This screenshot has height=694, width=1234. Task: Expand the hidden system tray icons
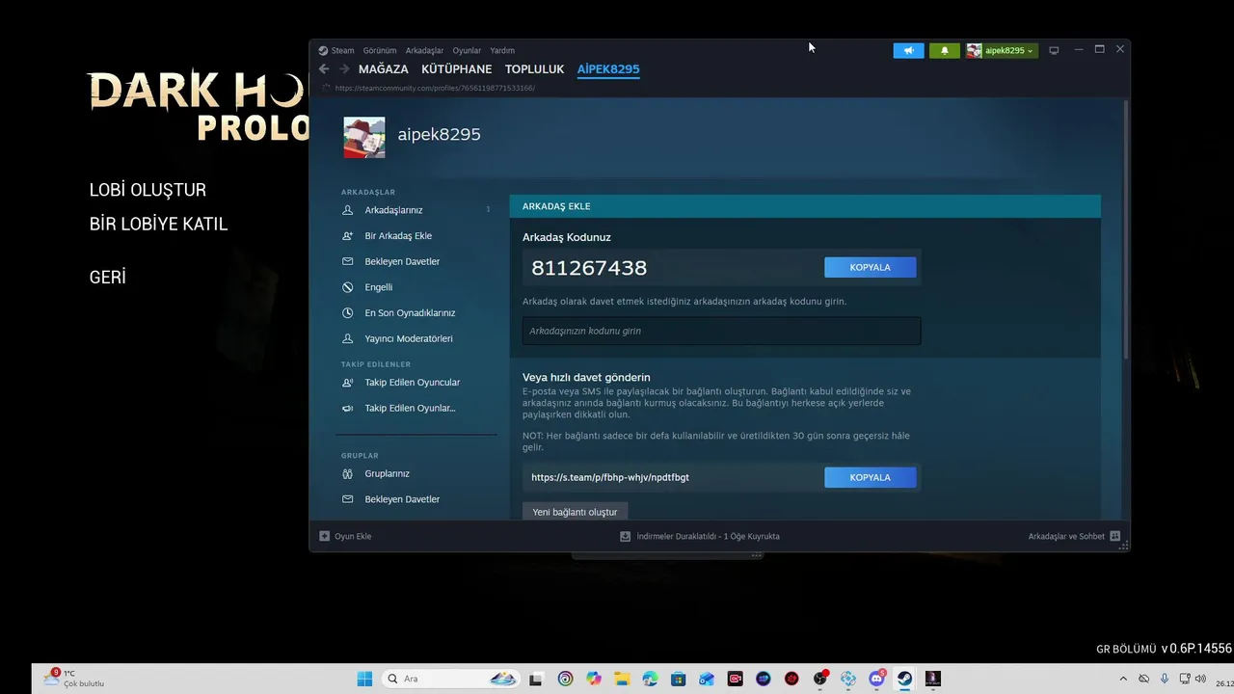[1123, 679]
